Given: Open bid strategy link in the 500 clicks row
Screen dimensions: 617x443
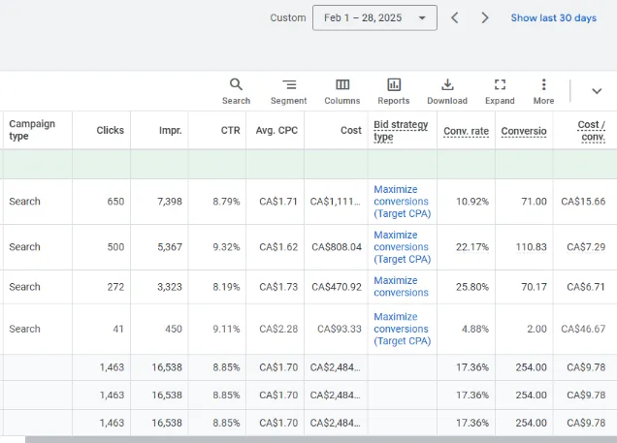Looking at the screenshot, I should coord(403,247).
